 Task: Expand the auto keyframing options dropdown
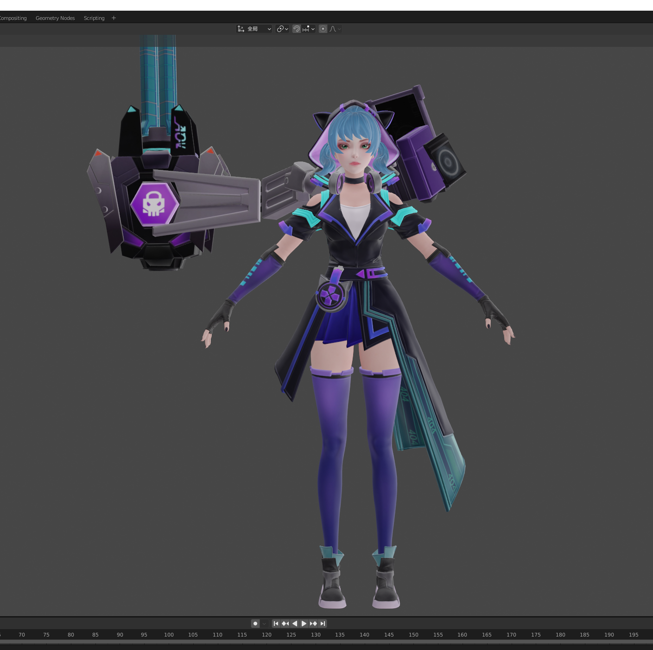(x=264, y=624)
